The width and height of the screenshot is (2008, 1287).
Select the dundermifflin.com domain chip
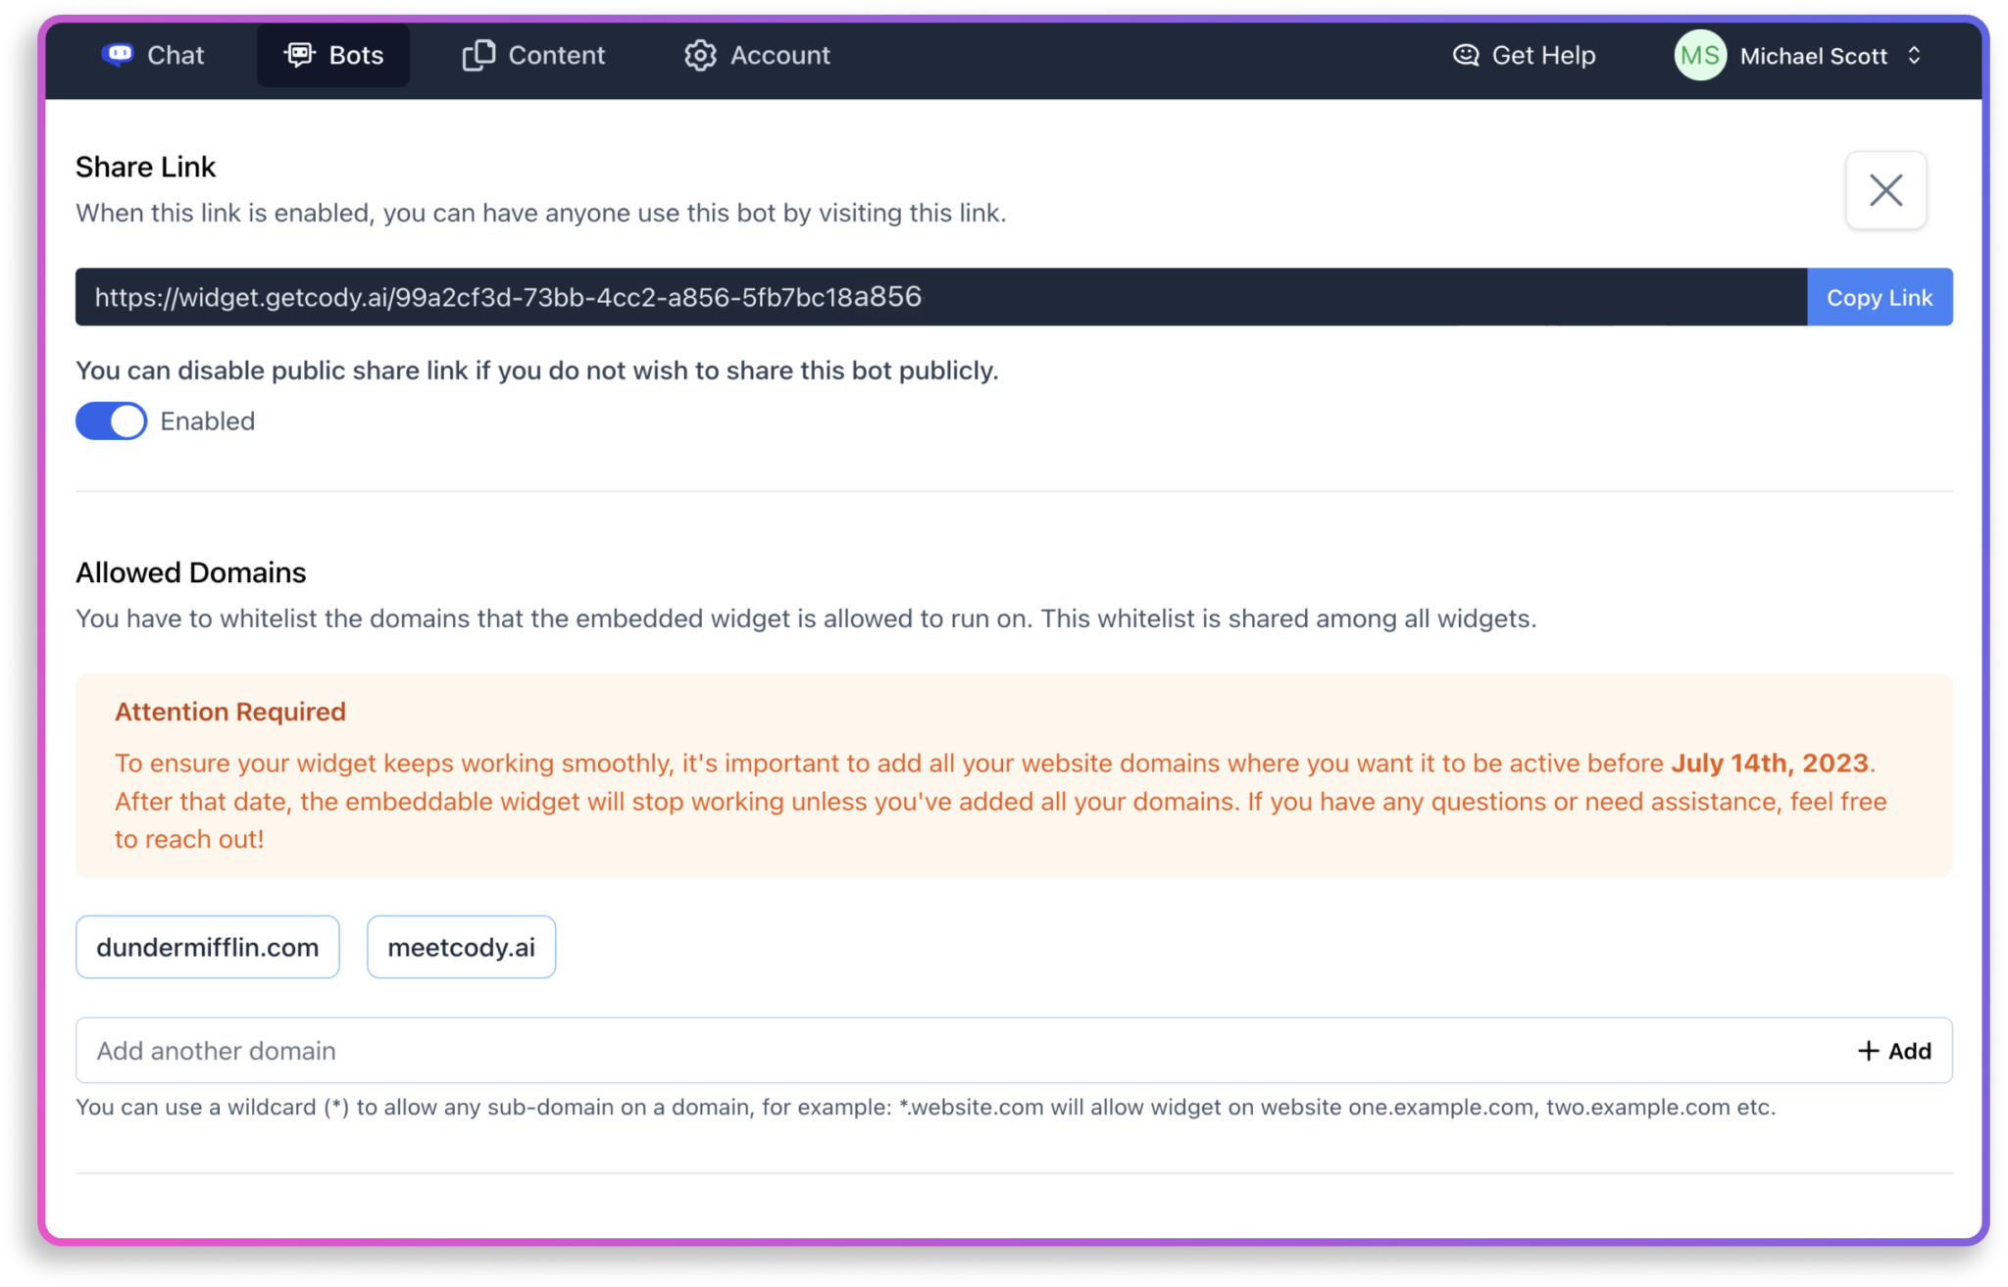(x=208, y=947)
